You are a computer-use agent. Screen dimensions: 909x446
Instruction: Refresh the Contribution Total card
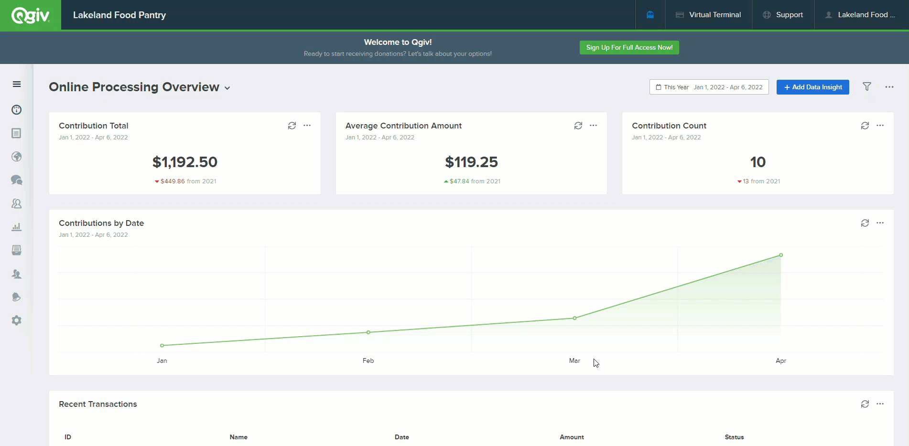tap(292, 126)
